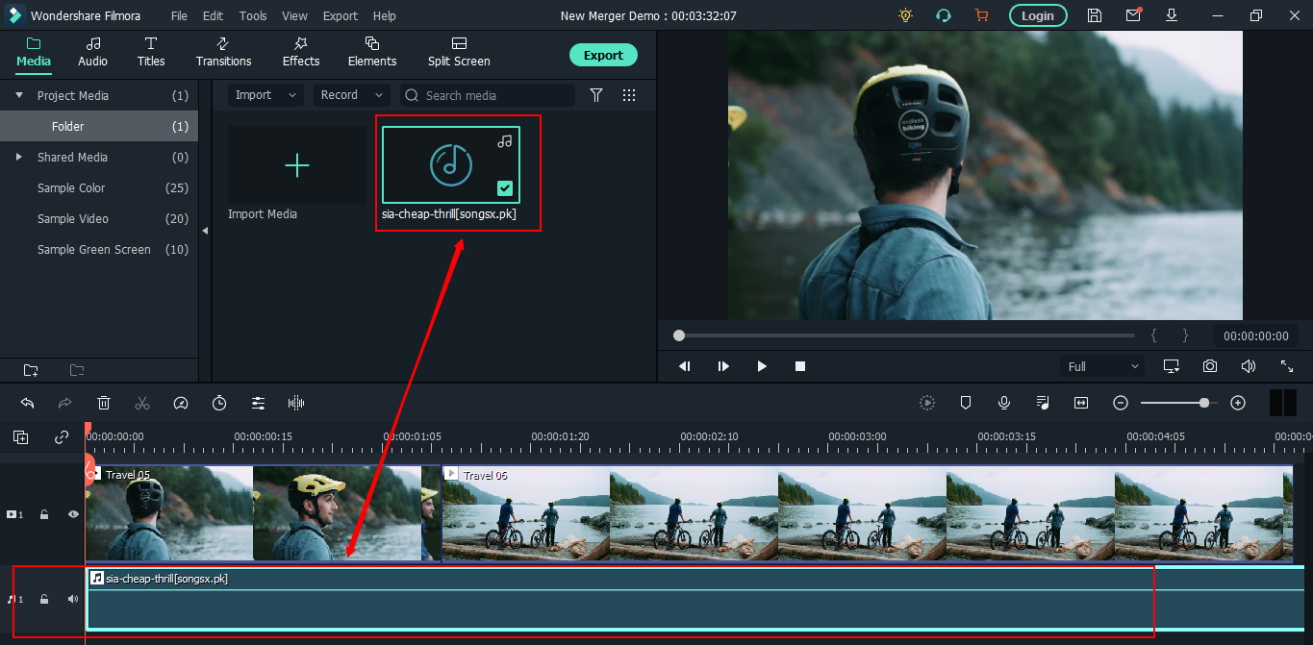Screen dimensions: 1313x645
Task: Open the Split Screen tab
Action: [459, 52]
